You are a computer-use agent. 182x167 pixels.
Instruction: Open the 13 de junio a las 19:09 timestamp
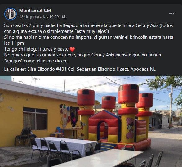tap(39, 17)
